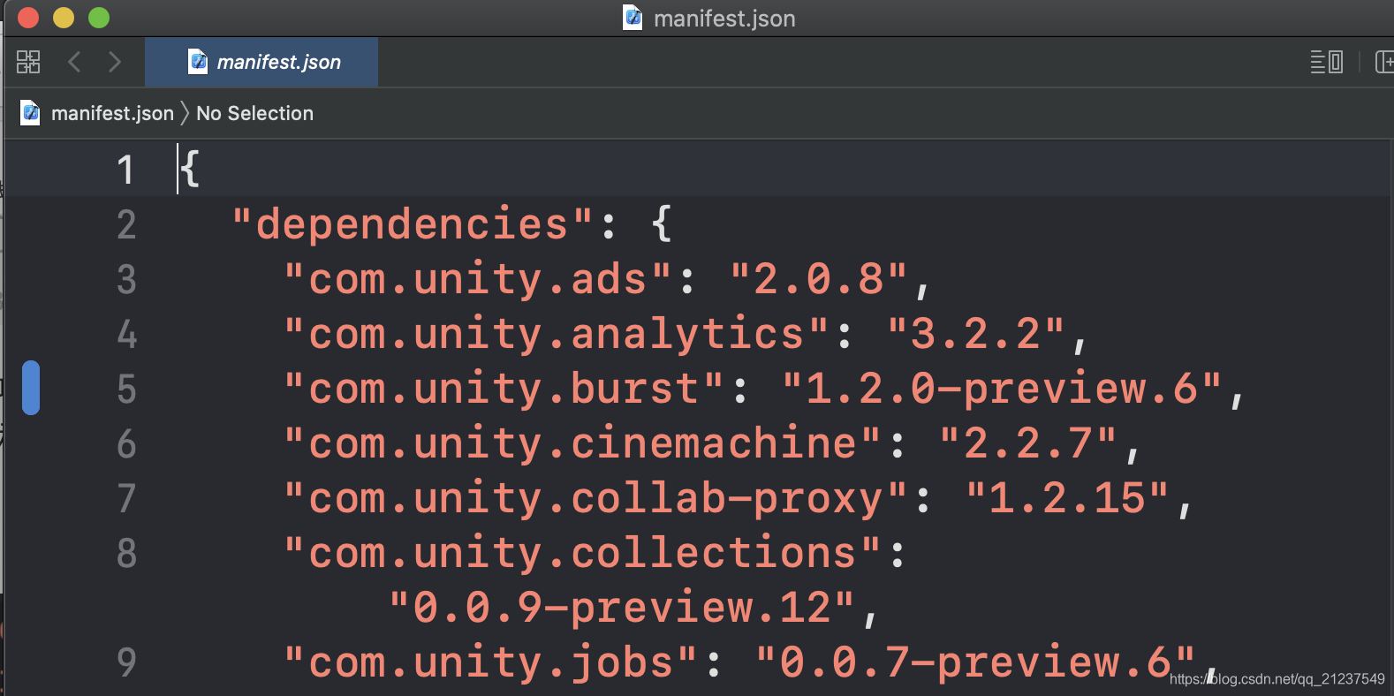Click the "com.unity.burst" key

504,389
